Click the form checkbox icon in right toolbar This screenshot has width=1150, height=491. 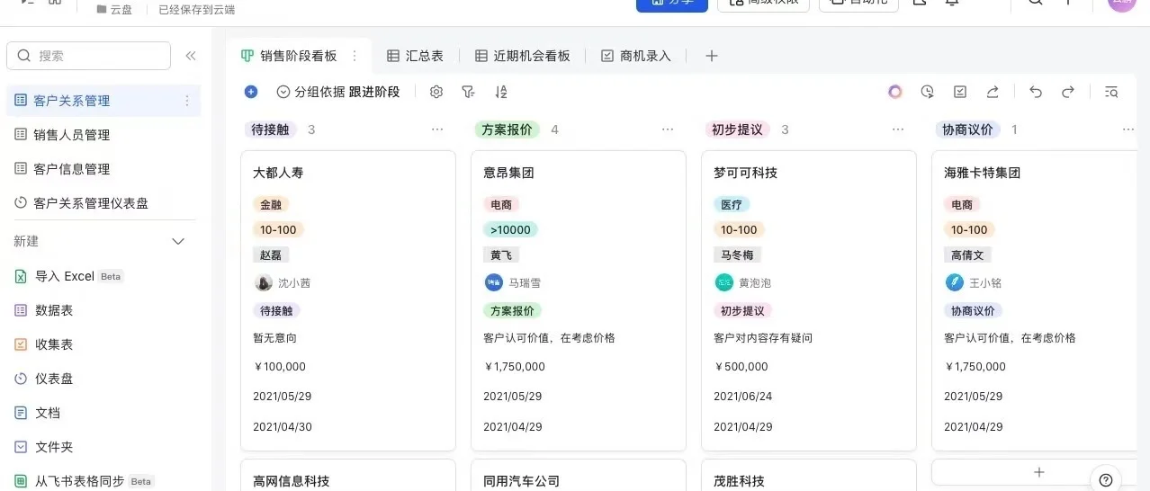960,92
